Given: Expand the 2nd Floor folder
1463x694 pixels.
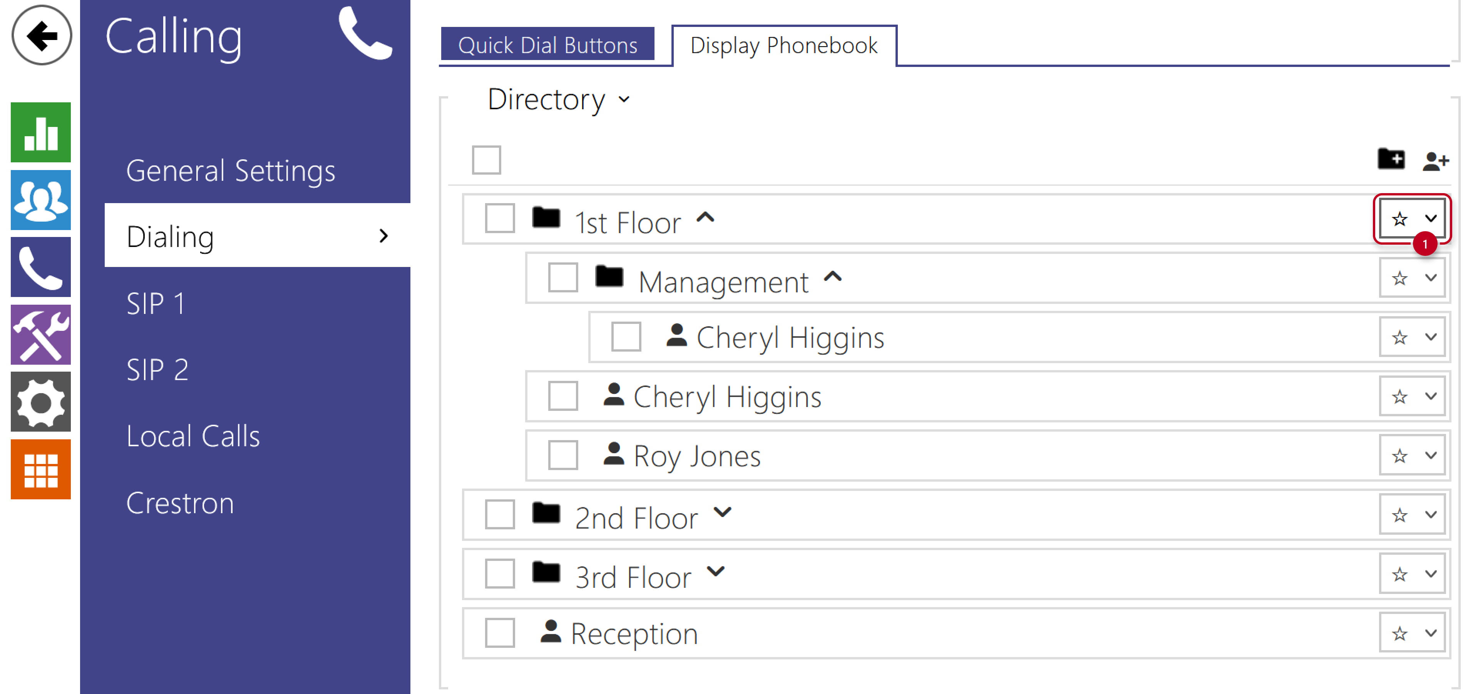Looking at the screenshot, I should (x=722, y=512).
